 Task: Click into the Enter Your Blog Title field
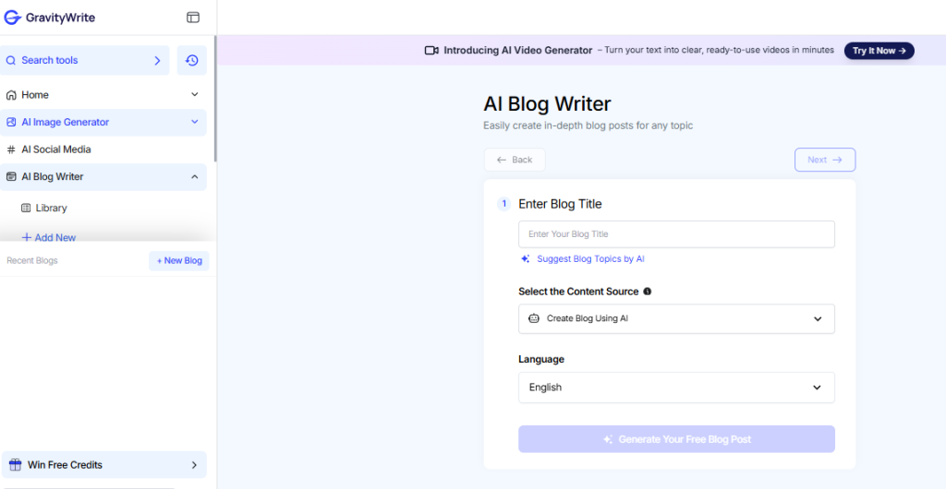[x=676, y=234]
